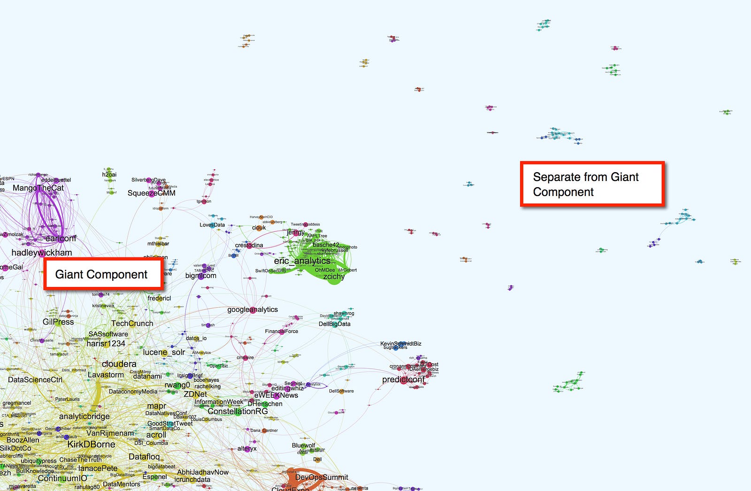751x491 pixels.
Task: Click the PeterLauris node label
Action: [68, 400]
